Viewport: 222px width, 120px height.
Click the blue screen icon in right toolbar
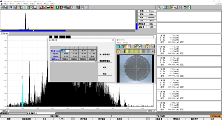coord(176,7)
